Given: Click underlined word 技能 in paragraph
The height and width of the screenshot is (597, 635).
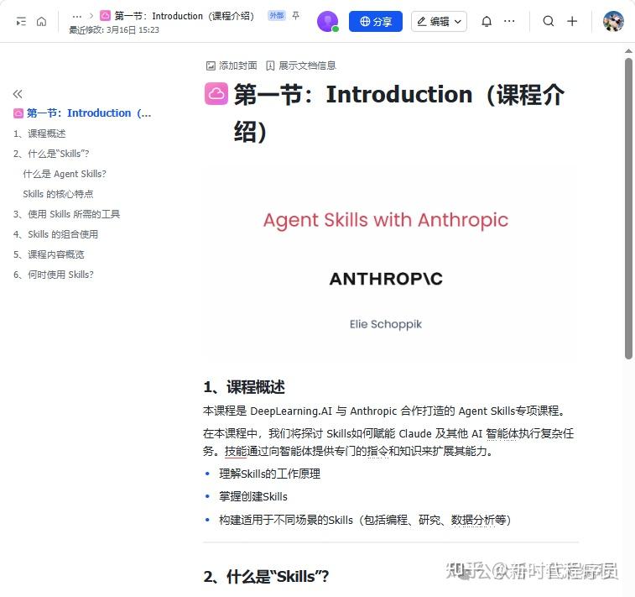Looking at the screenshot, I should point(235,451).
